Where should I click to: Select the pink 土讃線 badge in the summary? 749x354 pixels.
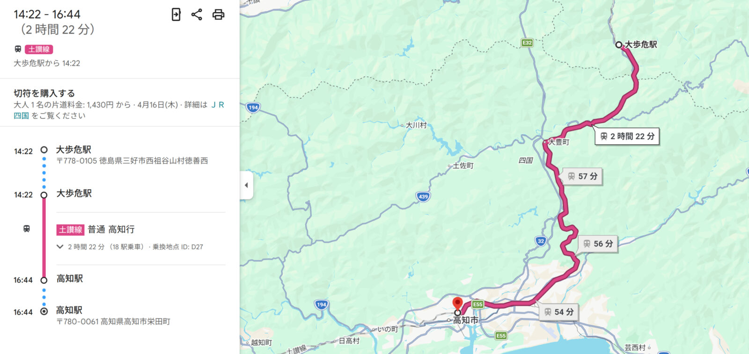[x=39, y=49]
